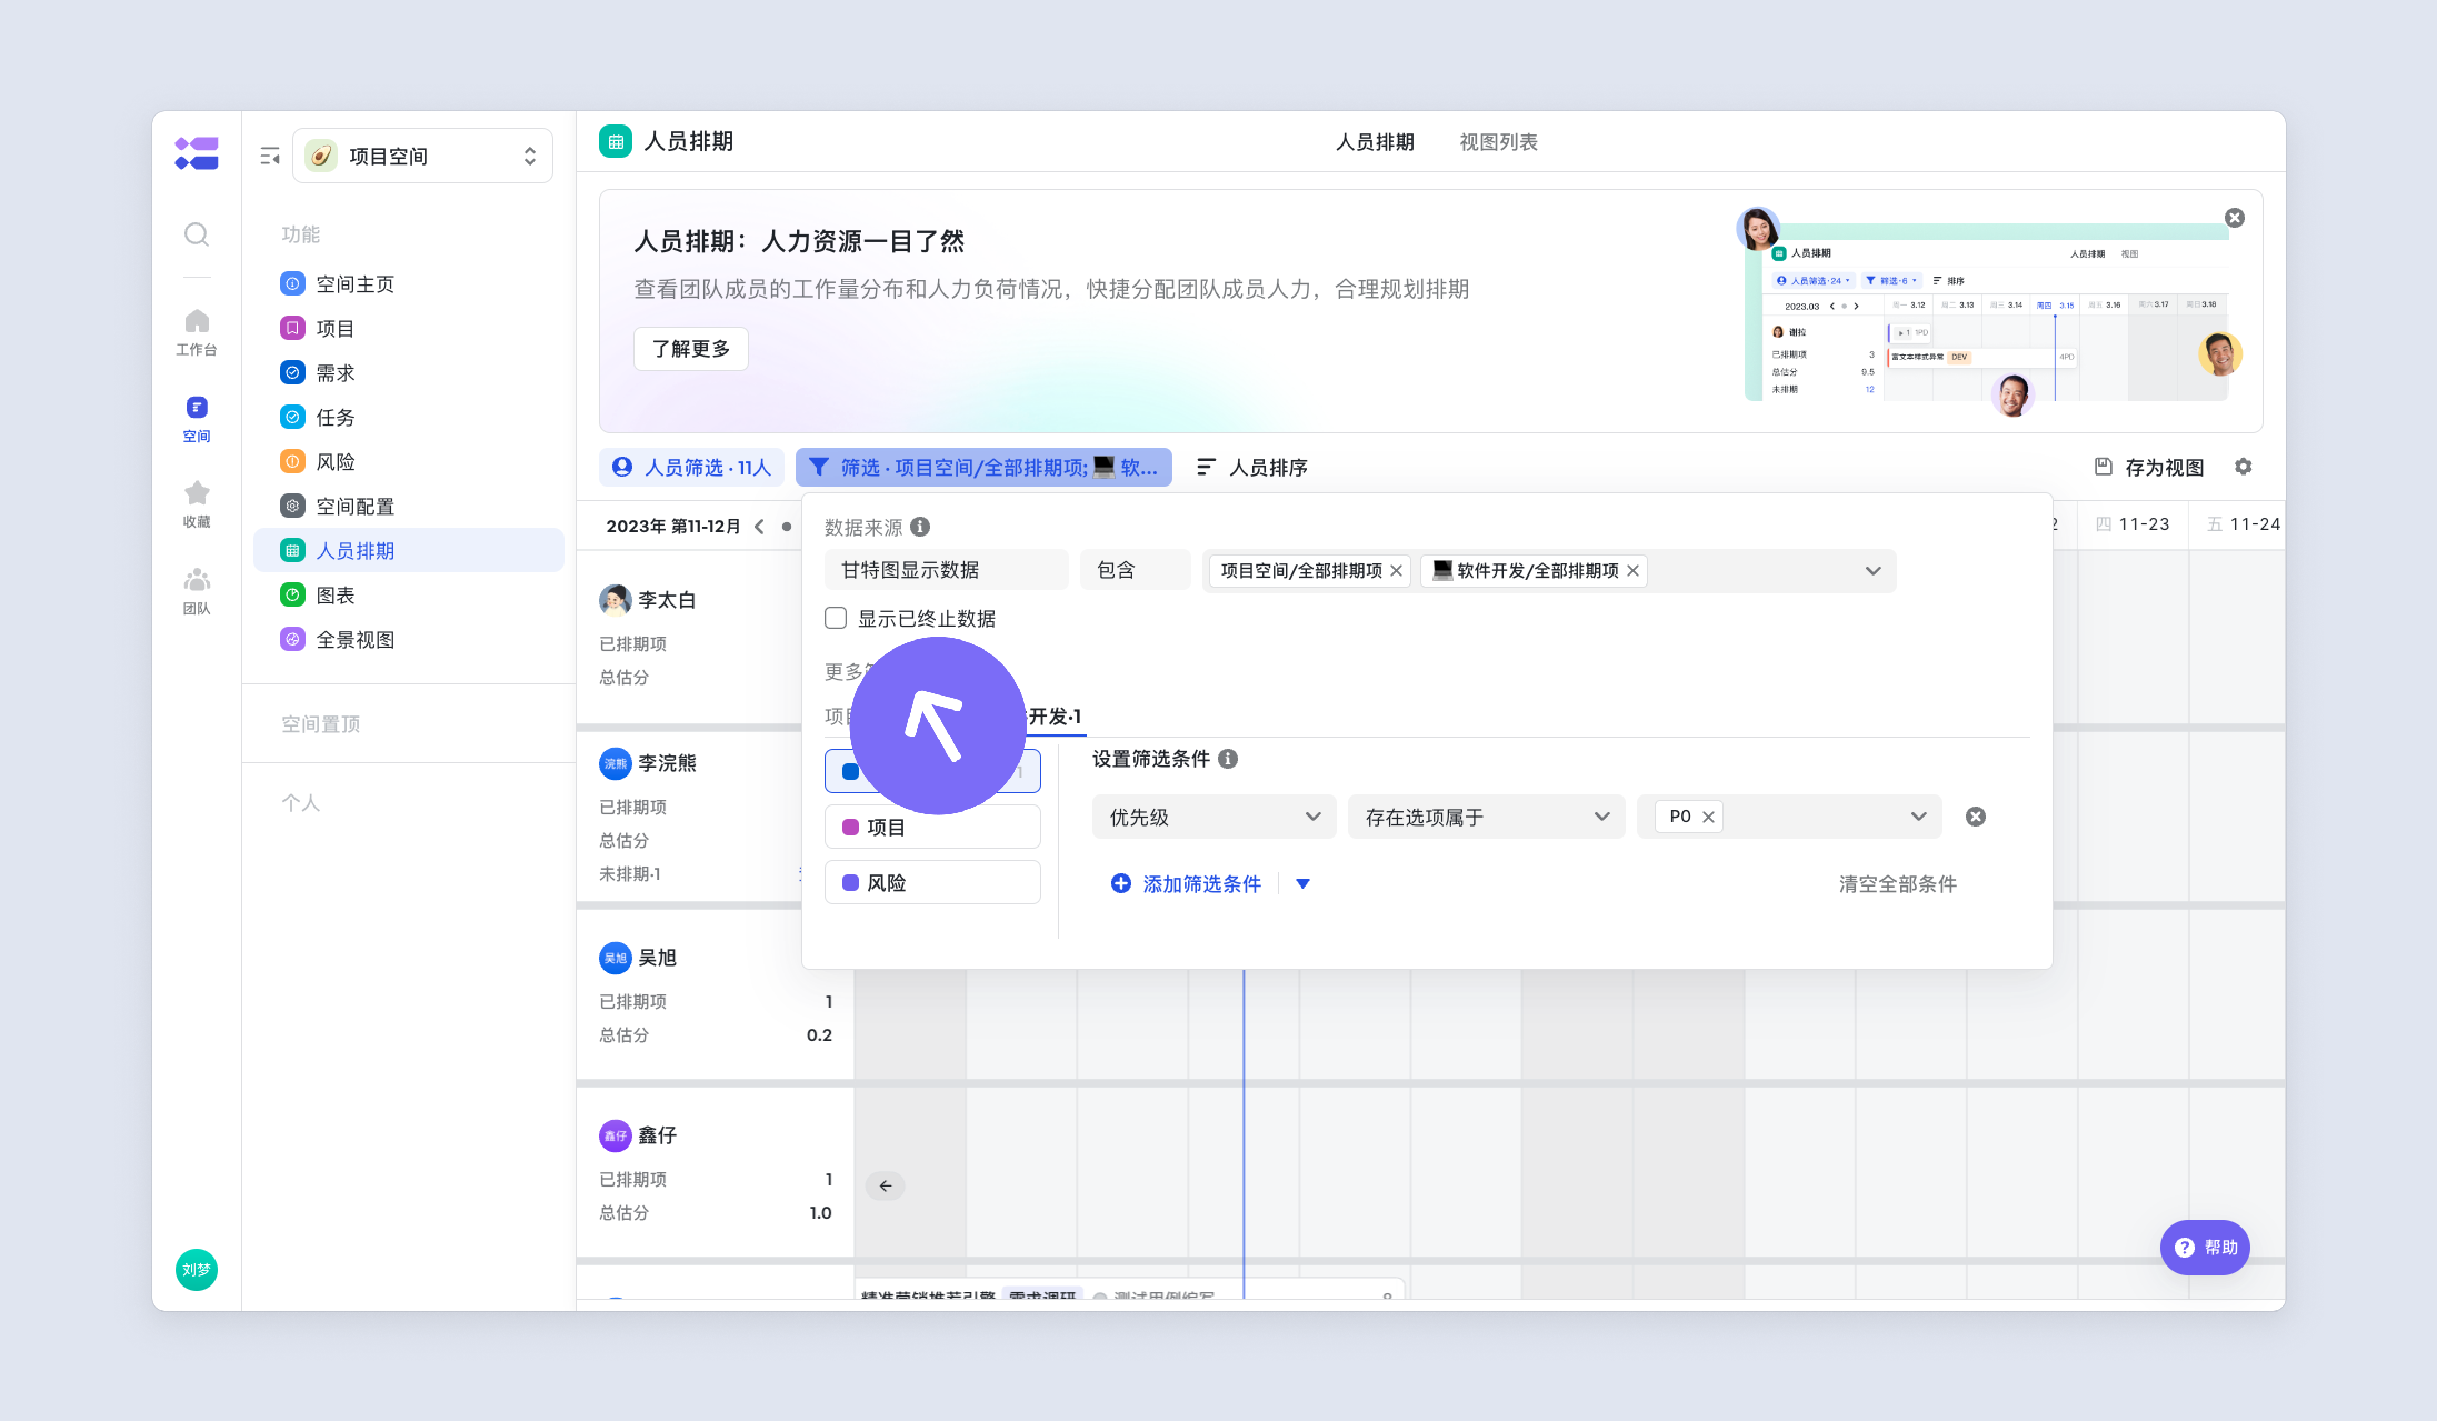This screenshot has height=1421, width=2437.
Task: Click the 11-23 date column header
Action: 2133,524
